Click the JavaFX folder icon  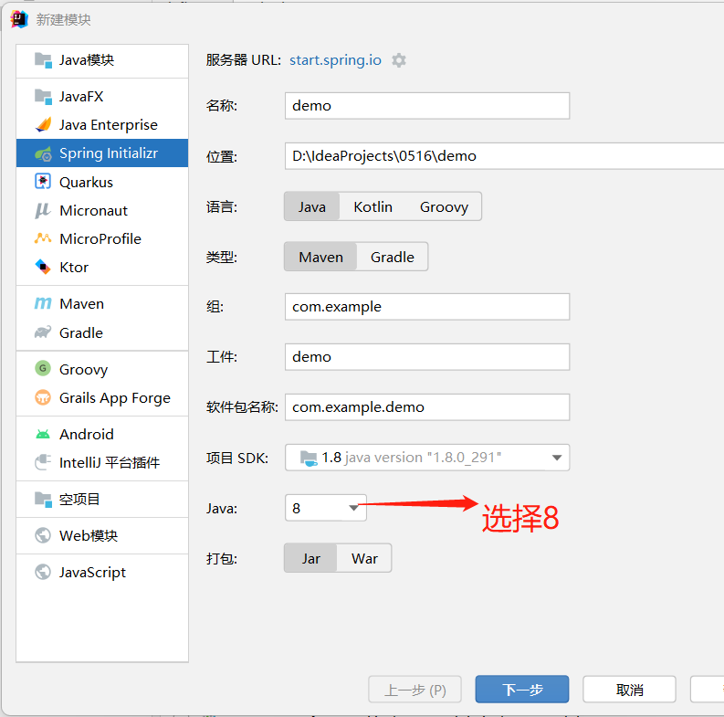click(x=43, y=97)
